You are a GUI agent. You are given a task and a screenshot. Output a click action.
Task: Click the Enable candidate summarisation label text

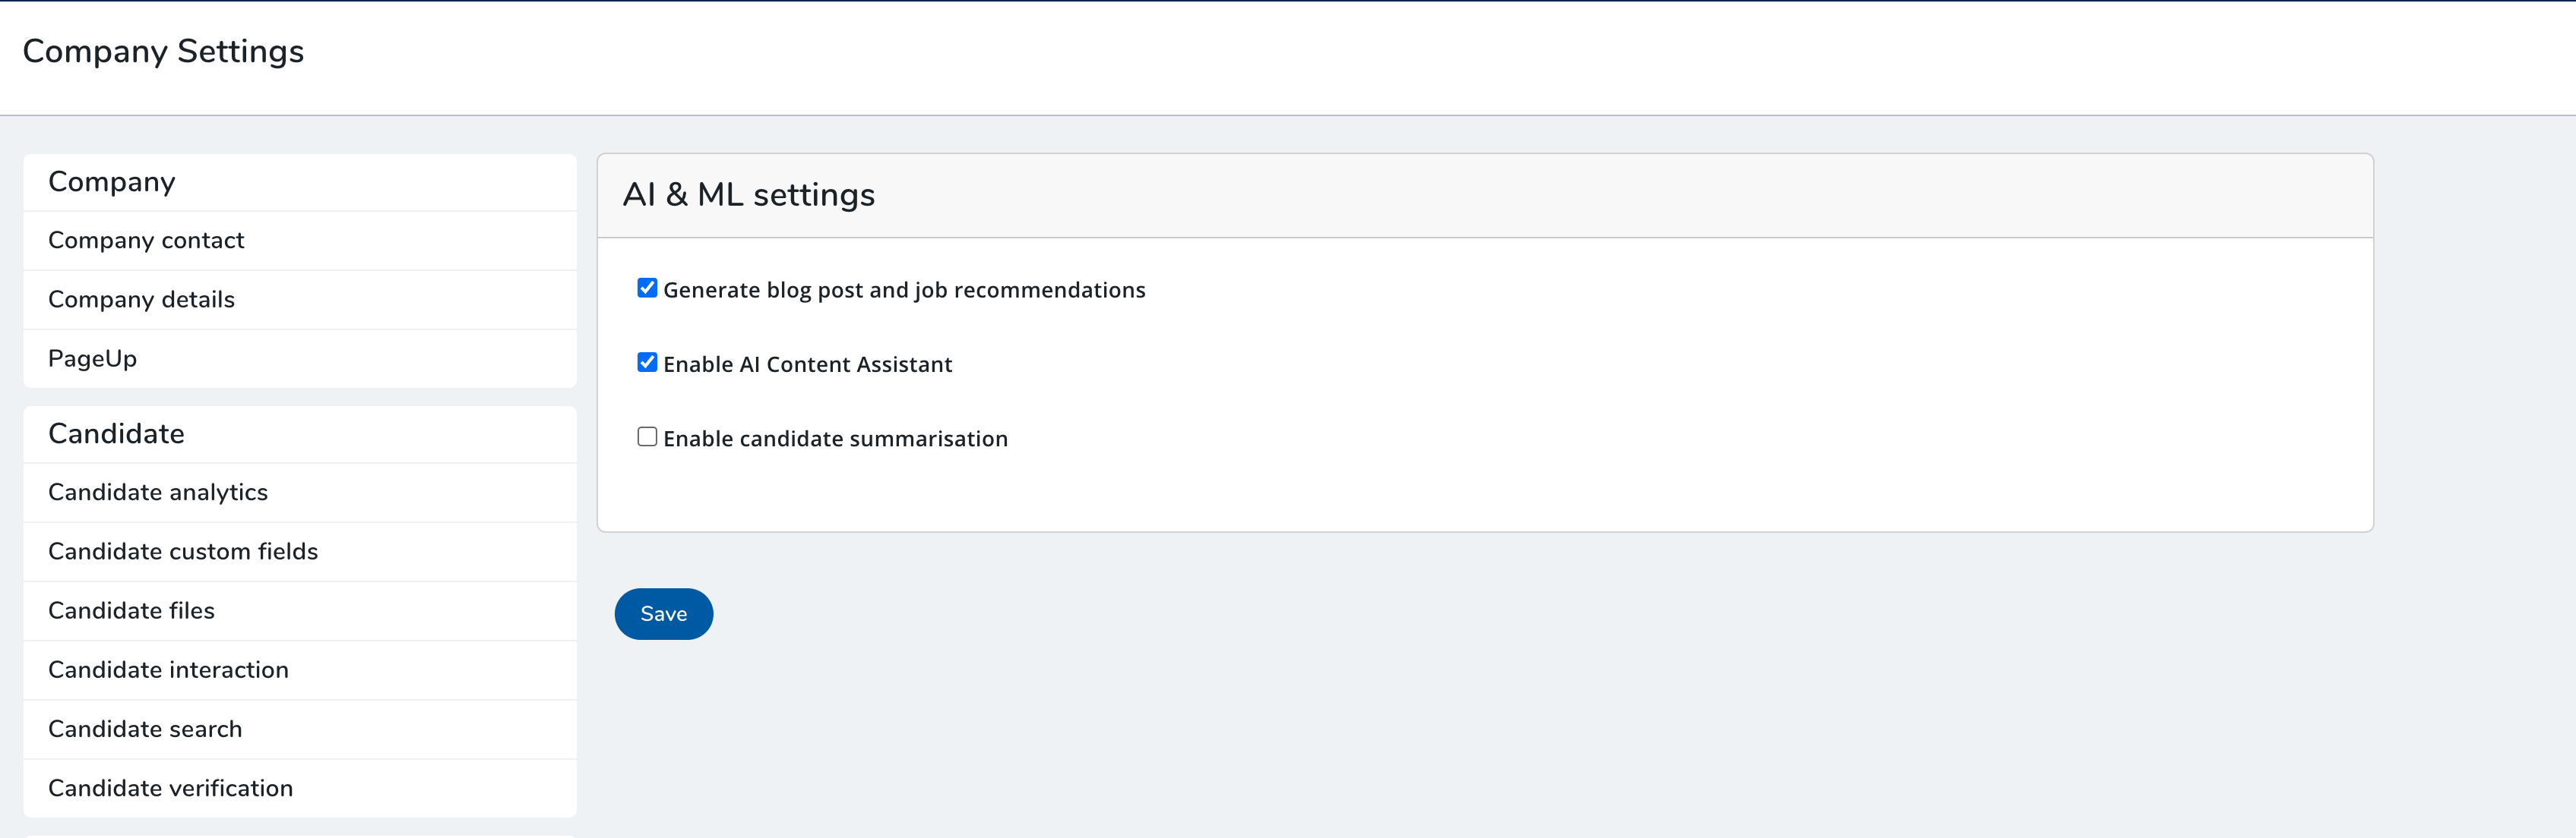tap(835, 439)
